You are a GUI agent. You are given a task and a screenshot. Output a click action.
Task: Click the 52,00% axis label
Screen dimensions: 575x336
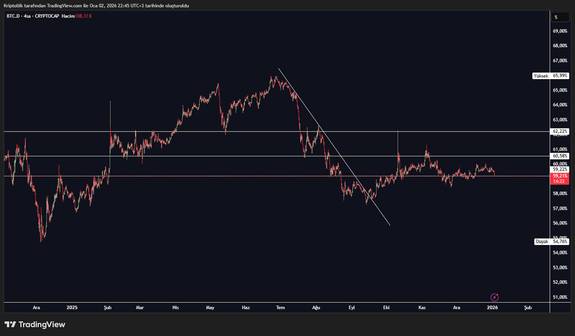tap(560, 282)
